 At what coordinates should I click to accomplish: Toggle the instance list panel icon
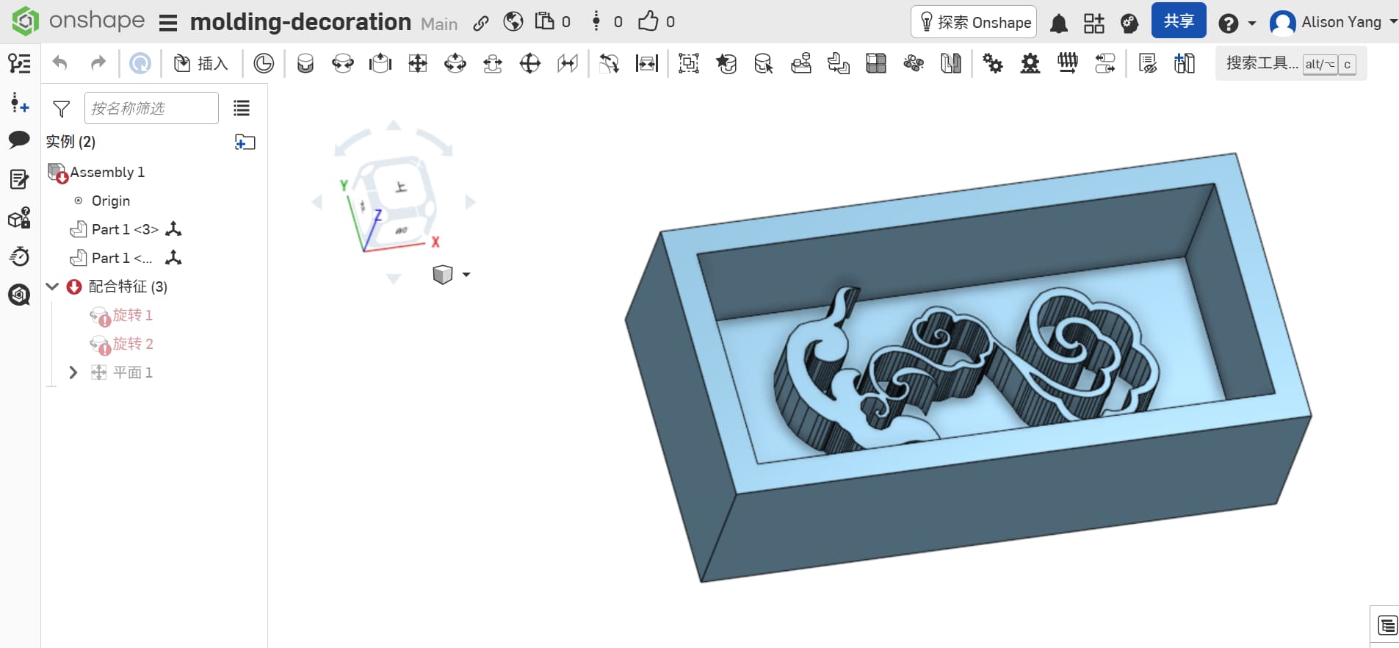pos(20,64)
